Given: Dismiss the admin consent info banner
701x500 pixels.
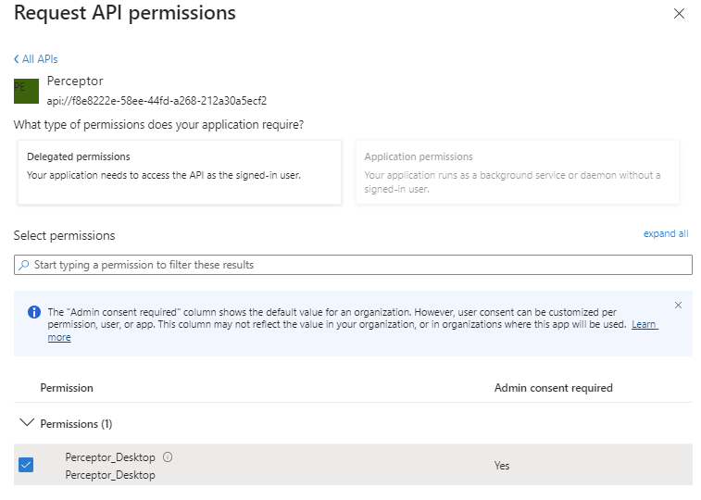Looking at the screenshot, I should tap(678, 306).
